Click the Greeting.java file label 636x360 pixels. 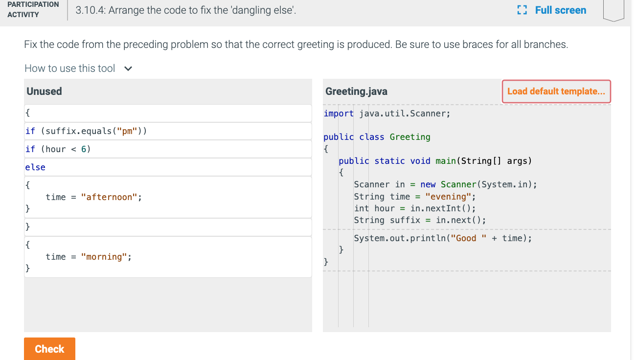click(355, 91)
